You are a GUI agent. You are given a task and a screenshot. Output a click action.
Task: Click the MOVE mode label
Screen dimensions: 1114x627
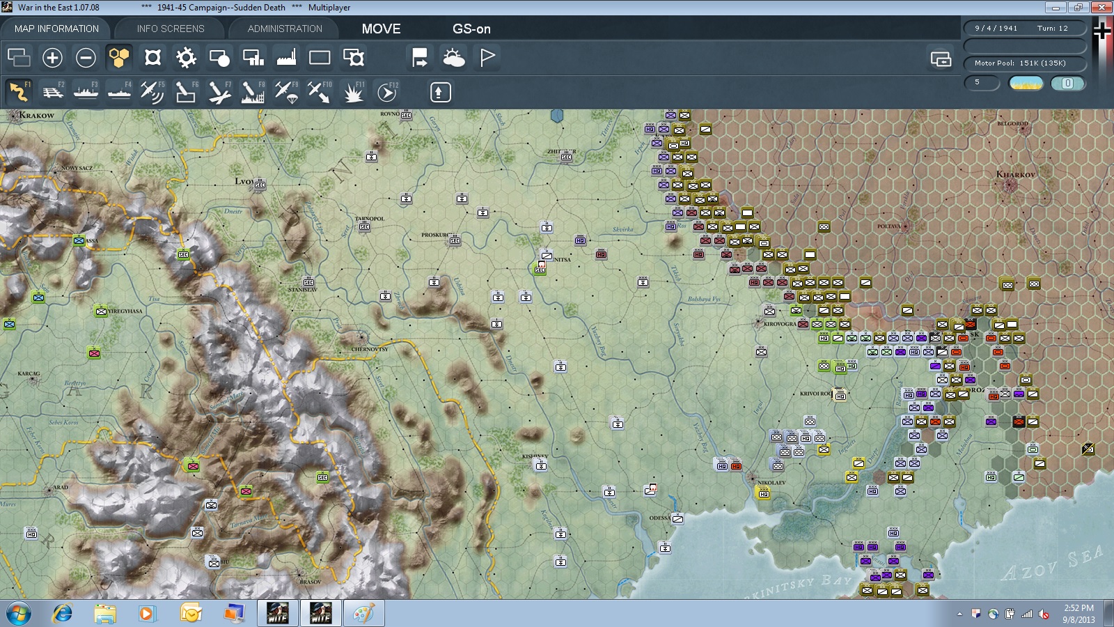tap(381, 29)
